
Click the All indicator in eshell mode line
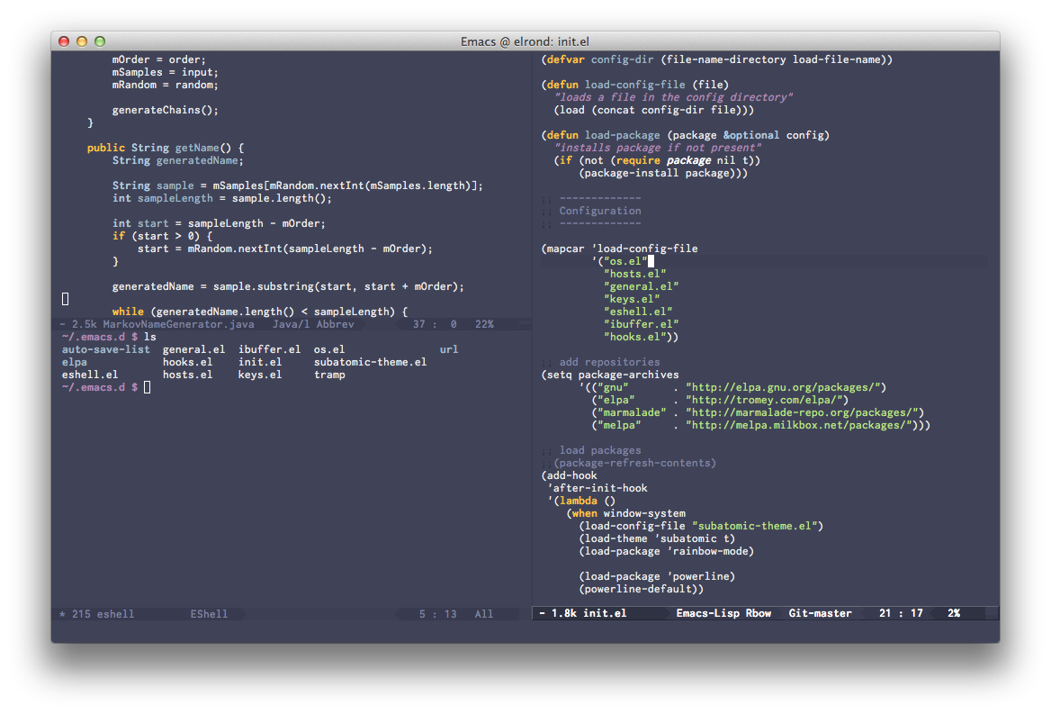pos(484,613)
